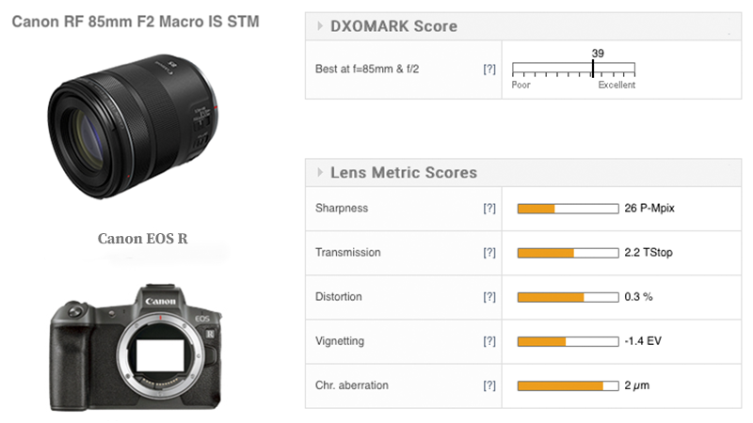This screenshot has width=753, height=423.
Task: Open the Vignetting help [?] icon
Action: point(489,341)
